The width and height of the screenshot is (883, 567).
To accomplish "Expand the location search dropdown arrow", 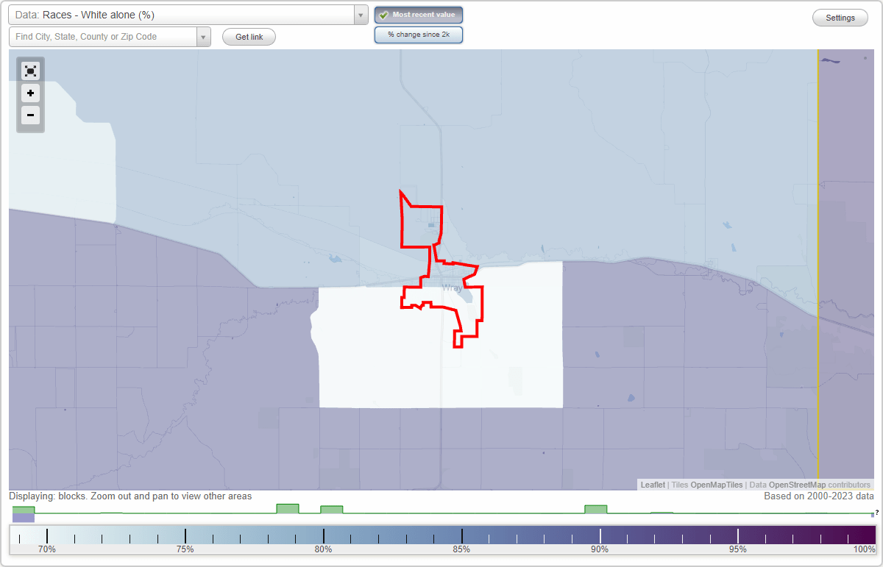I will [x=205, y=36].
